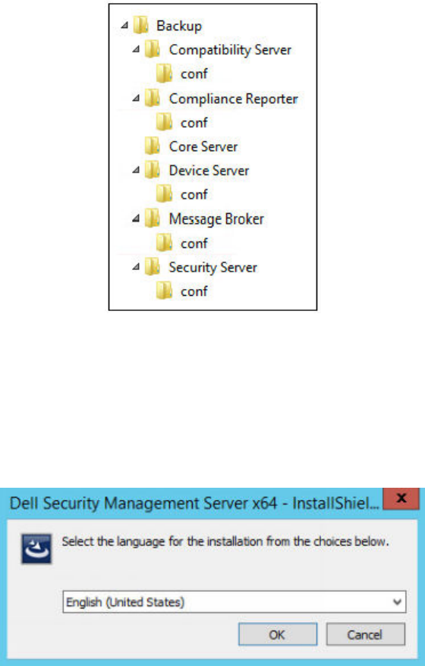425x666 pixels.
Task: Select conf folder under Security Server
Action: tap(183, 291)
